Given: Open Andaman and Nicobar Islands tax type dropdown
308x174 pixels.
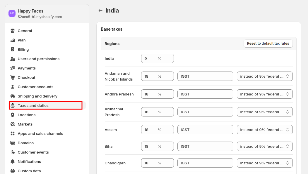Looking at the screenshot, I should coord(265,76).
